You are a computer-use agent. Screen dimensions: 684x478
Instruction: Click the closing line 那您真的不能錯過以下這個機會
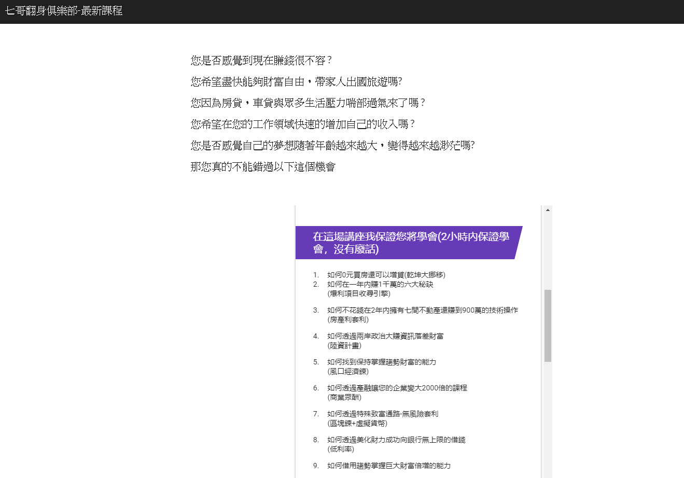[263, 166]
